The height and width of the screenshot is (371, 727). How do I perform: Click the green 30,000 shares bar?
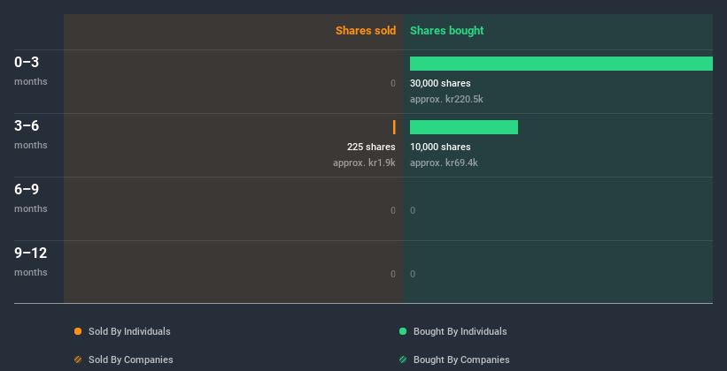coord(561,64)
